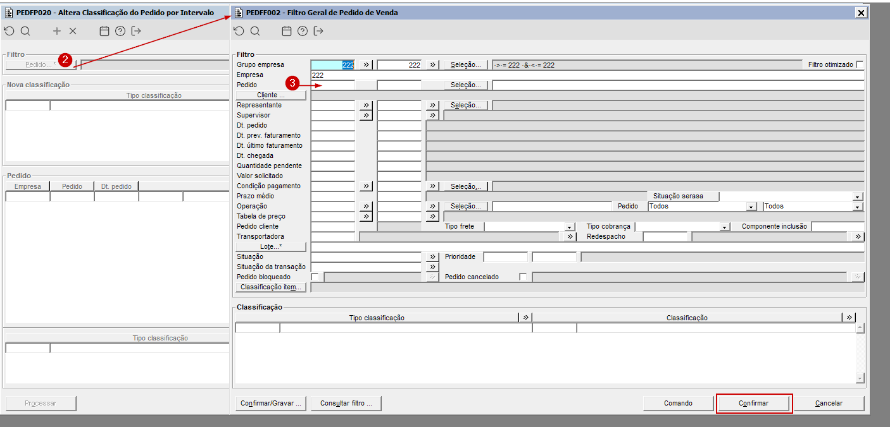Screen dimensions: 890x427
Task: Click the plus add icon in PEDFP020 toolbar
Action: pos(57,31)
